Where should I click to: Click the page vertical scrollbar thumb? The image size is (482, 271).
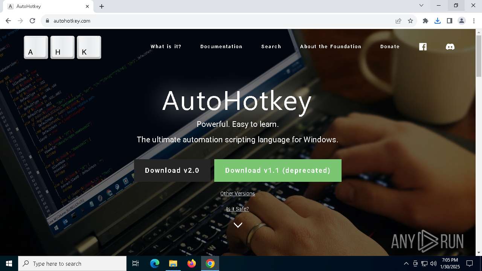(479, 56)
